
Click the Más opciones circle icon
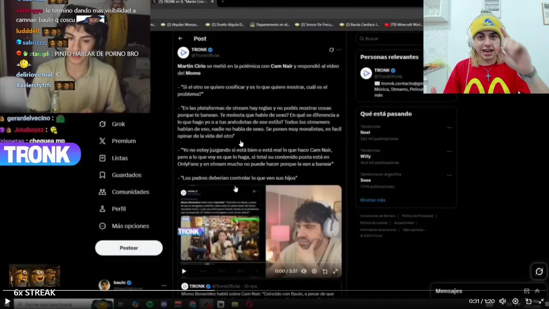tap(102, 226)
